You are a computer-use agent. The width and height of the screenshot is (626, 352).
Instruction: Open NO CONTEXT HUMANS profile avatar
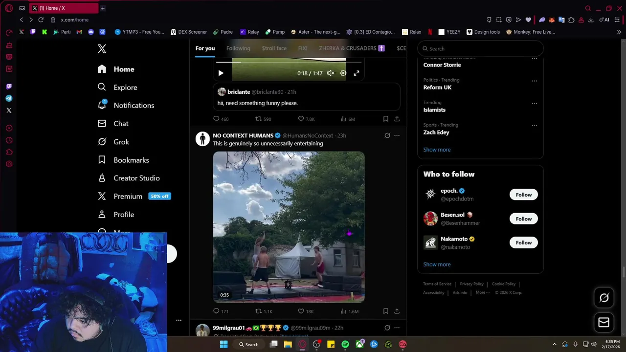tap(202, 139)
